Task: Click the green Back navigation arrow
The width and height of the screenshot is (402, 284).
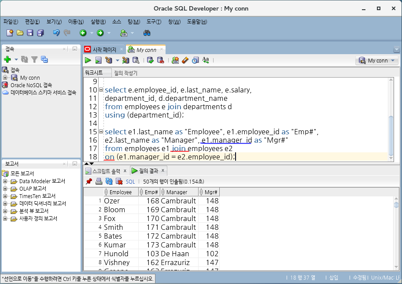Action: coord(83,33)
